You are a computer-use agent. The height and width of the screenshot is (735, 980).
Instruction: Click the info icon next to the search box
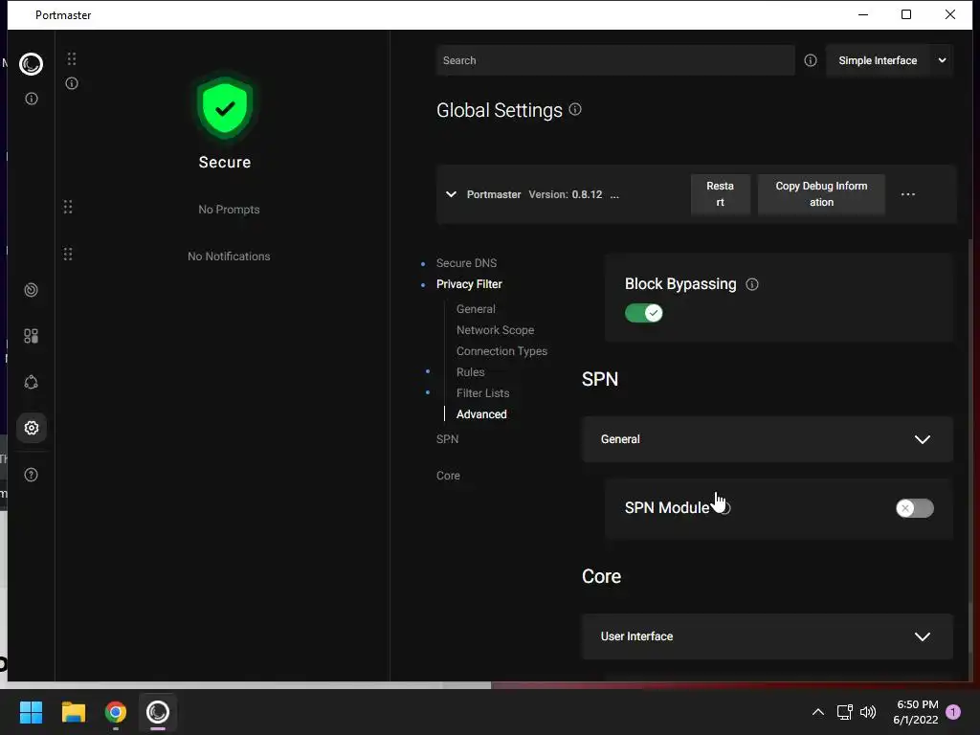click(x=811, y=60)
